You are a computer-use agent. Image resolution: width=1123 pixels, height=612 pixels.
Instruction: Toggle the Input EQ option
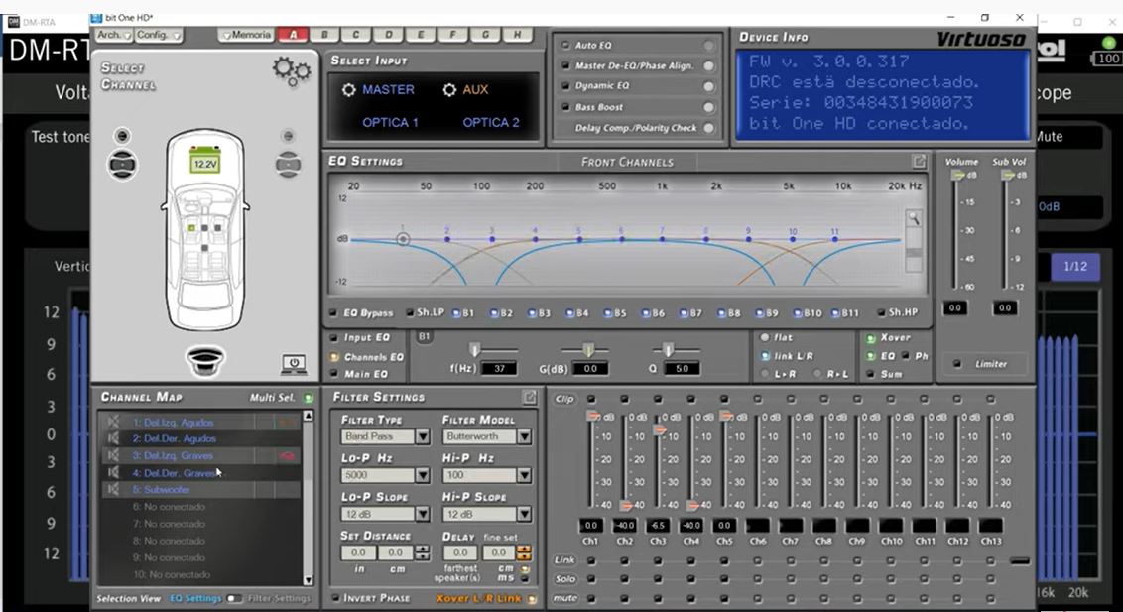pyautogui.click(x=333, y=338)
